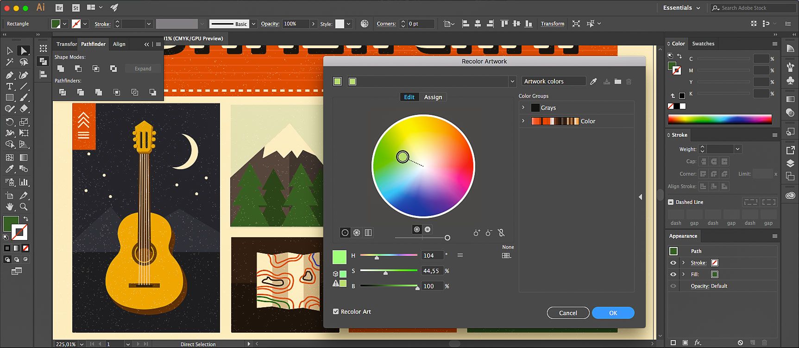Click the color spectrum bar in Color panel

click(x=720, y=119)
